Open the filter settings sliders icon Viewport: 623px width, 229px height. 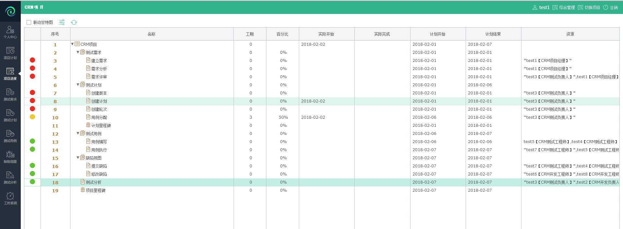pyautogui.click(x=62, y=22)
